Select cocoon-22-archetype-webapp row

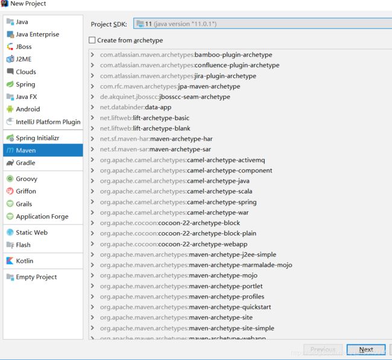pos(241,244)
